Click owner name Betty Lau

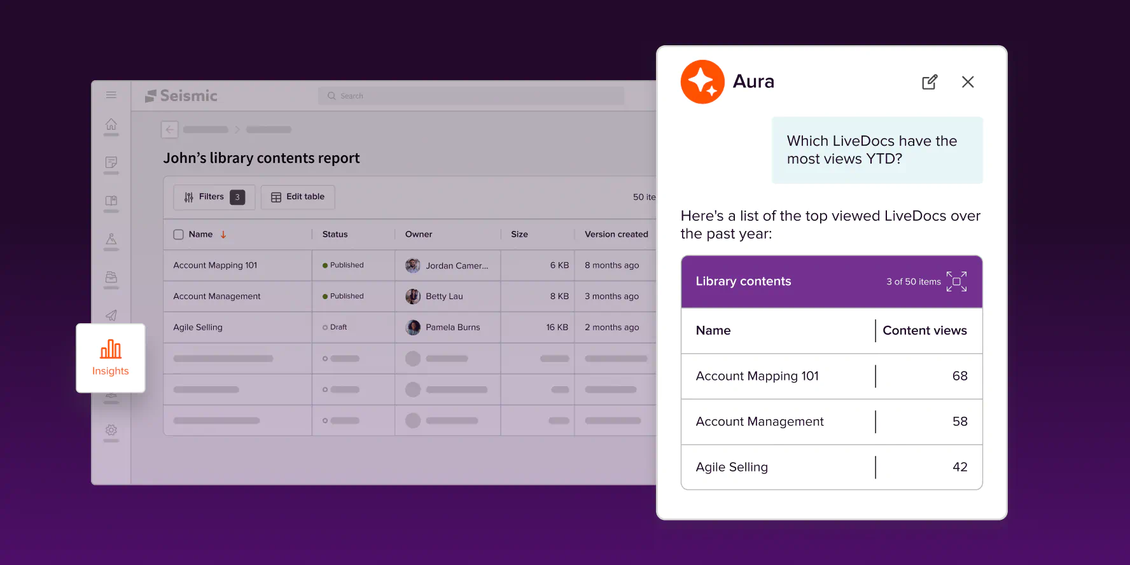click(x=444, y=296)
